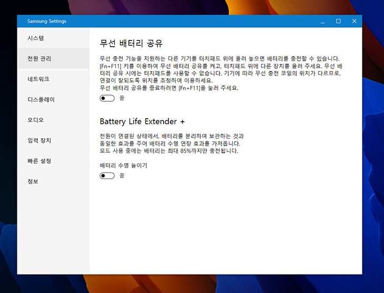This screenshot has height=293, width=384.
Task: Open 입력 장치 settings
Action: (53, 141)
